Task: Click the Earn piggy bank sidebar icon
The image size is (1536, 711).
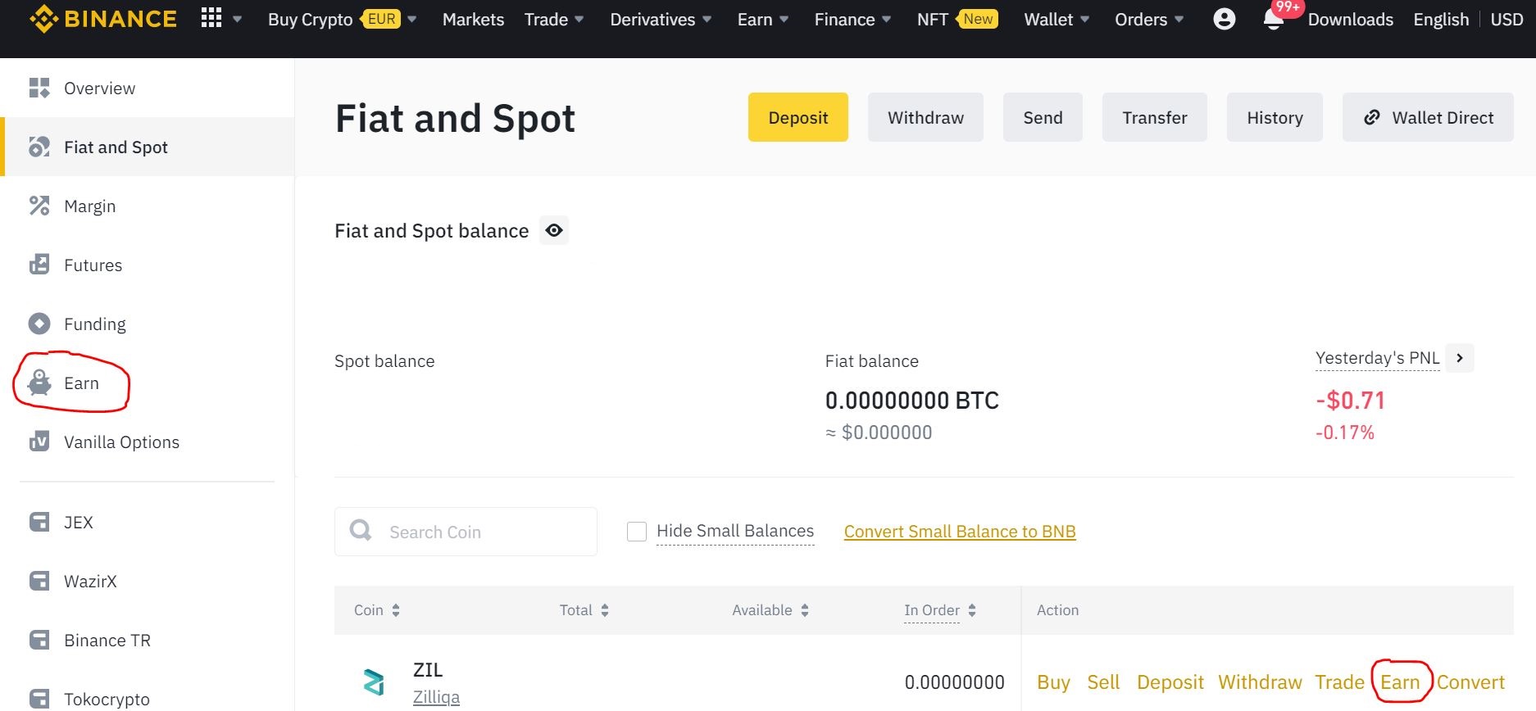Action: click(39, 383)
